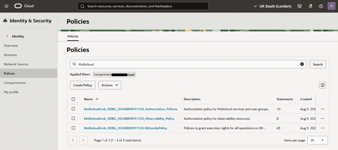Select the Policies tab
Image resolution: width=338 pixels, height=150 pixels.
coord(73,36)
